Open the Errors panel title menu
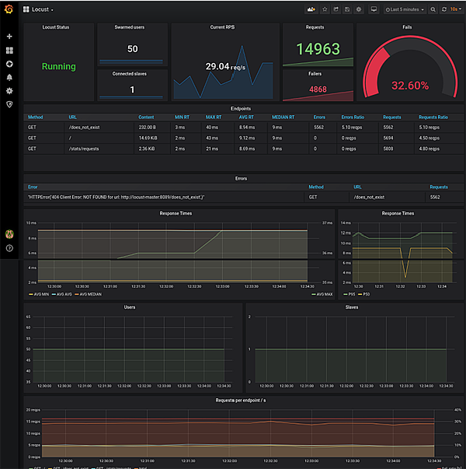This screenshot has width=466, height=469. (241, 179)
